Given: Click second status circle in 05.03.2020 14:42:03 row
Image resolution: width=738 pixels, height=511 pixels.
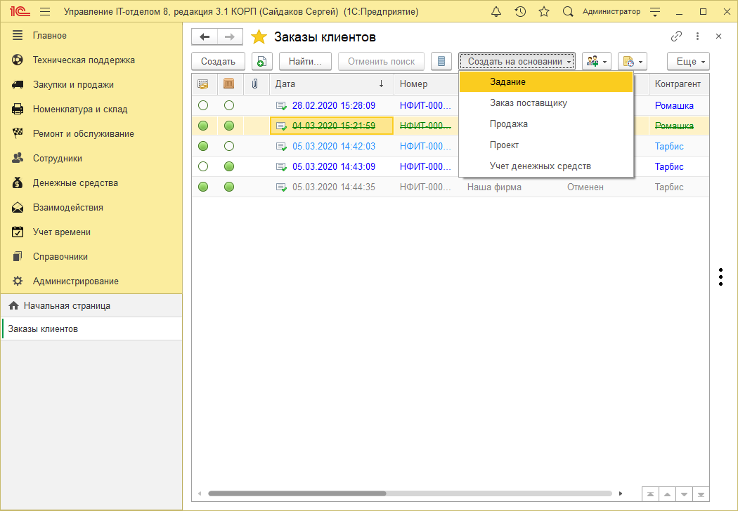Looking at the screenshot, I should 228,146.
